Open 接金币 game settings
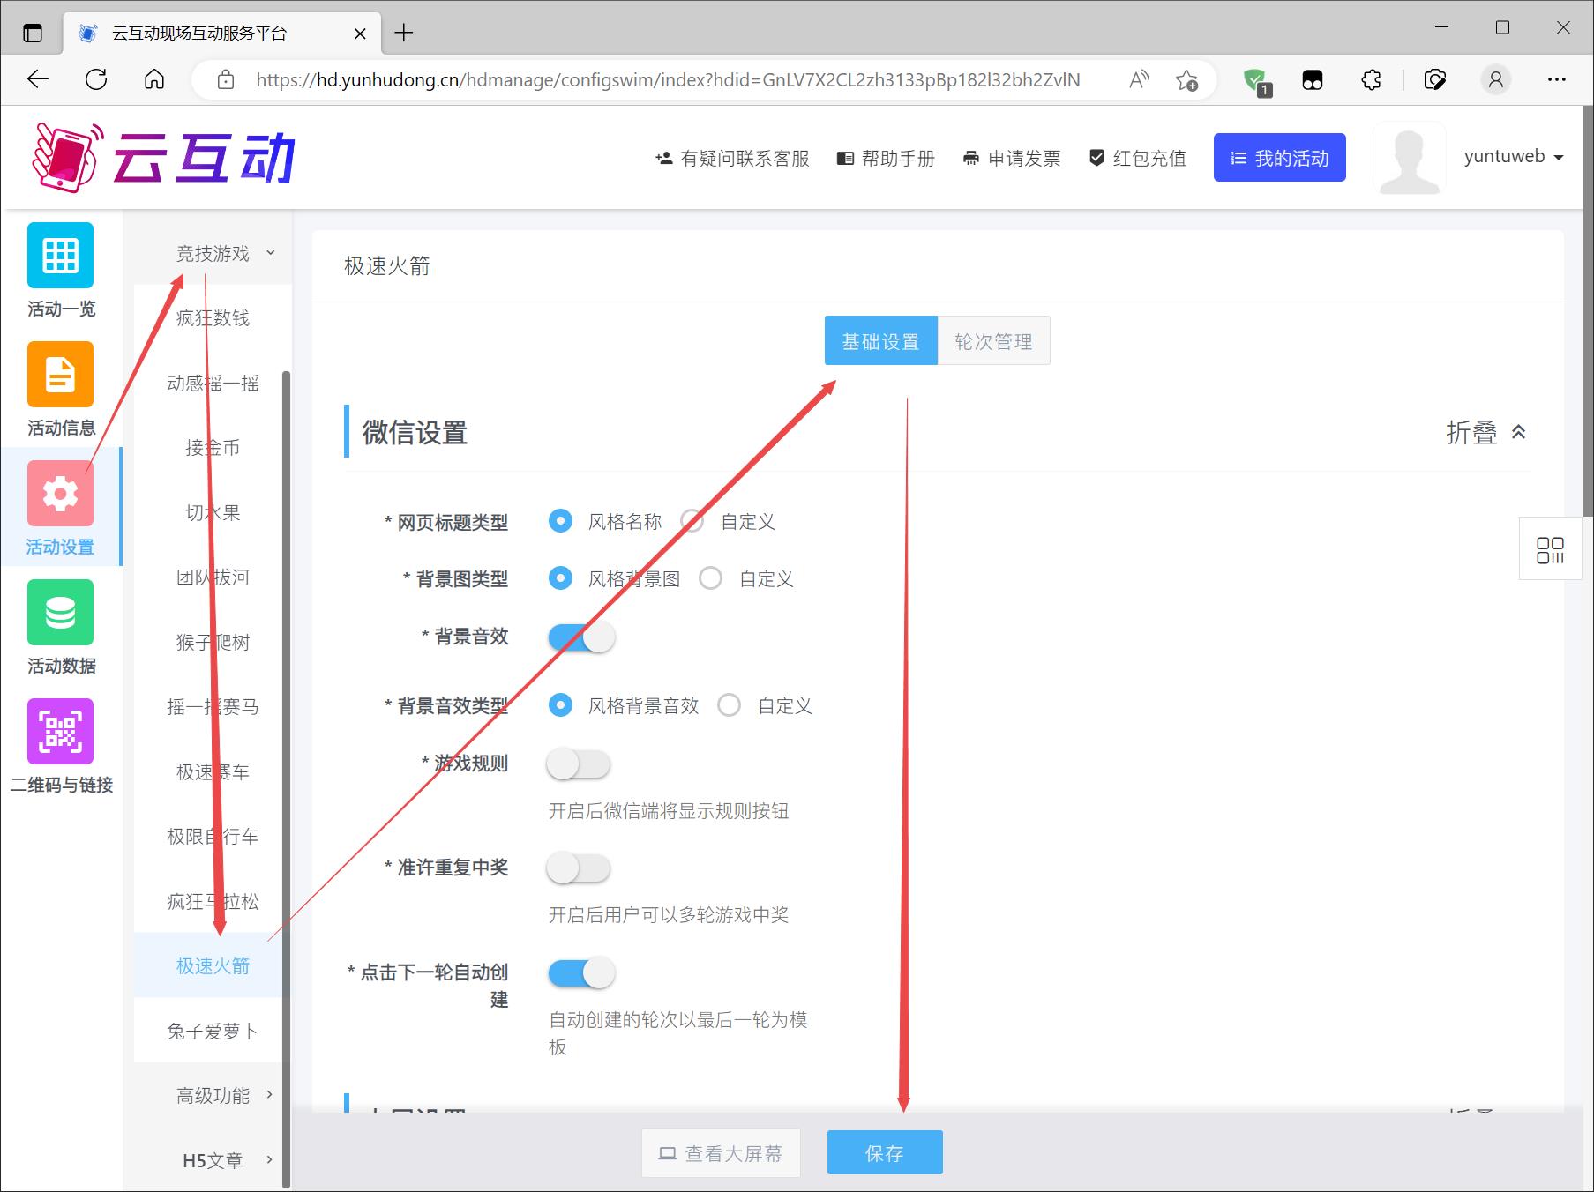 pyautogui.click(x=213, y=447)
